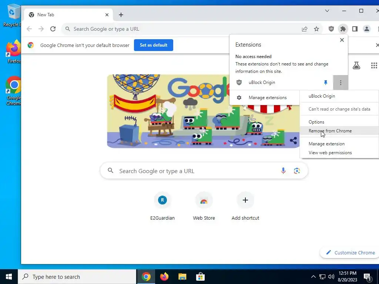The height and width of the screenshot is (284, 379).
Task: Open the Extensions puzzle icon
Action: [x=343, y=29]
